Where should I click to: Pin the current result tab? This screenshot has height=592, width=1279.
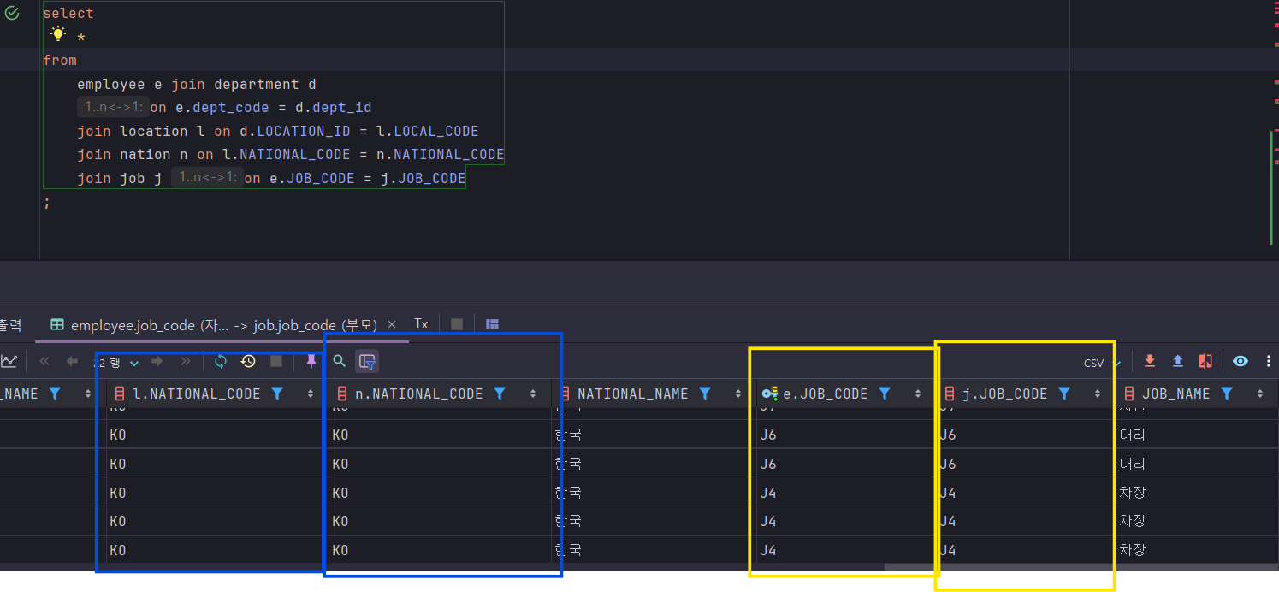[x=311, y=361]
